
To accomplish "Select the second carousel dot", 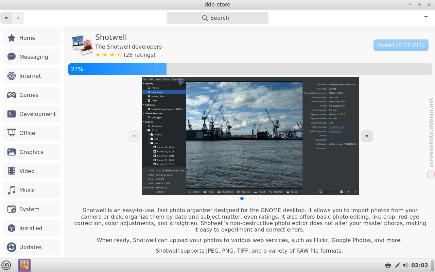I will tap(246, 199).
